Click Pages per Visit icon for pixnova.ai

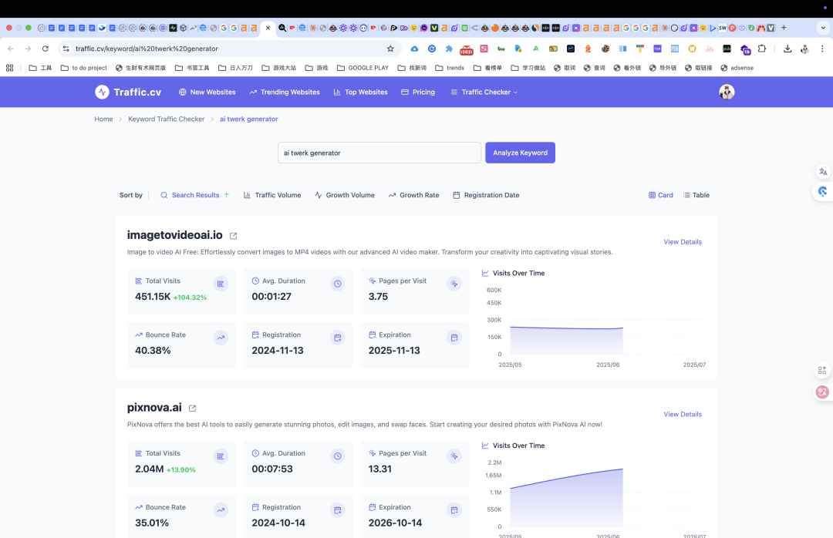(x=454, y=456)
